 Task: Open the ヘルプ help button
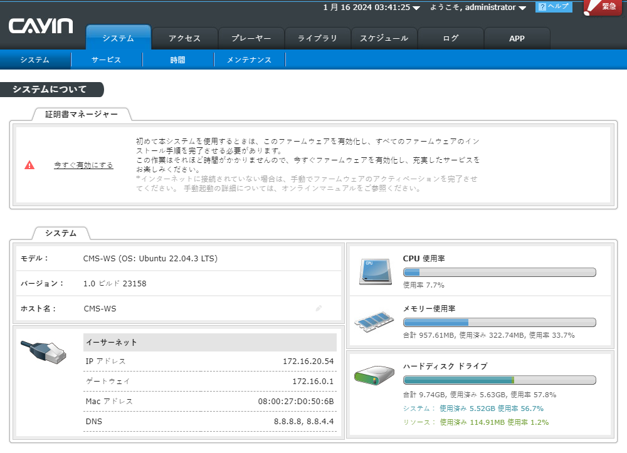[554, 7]
